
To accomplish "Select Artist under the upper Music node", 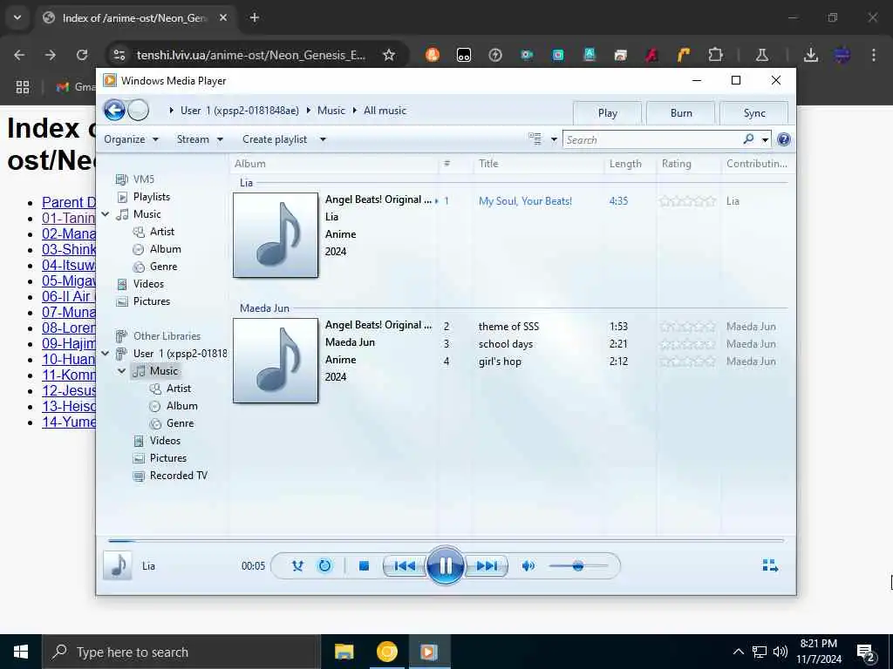I will 153,232.
